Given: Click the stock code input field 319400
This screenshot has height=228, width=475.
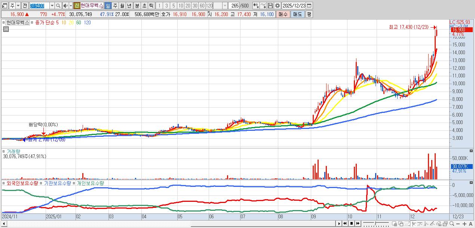Looking at the screenshot, I should pyautogui.click(x=39, y=6).
